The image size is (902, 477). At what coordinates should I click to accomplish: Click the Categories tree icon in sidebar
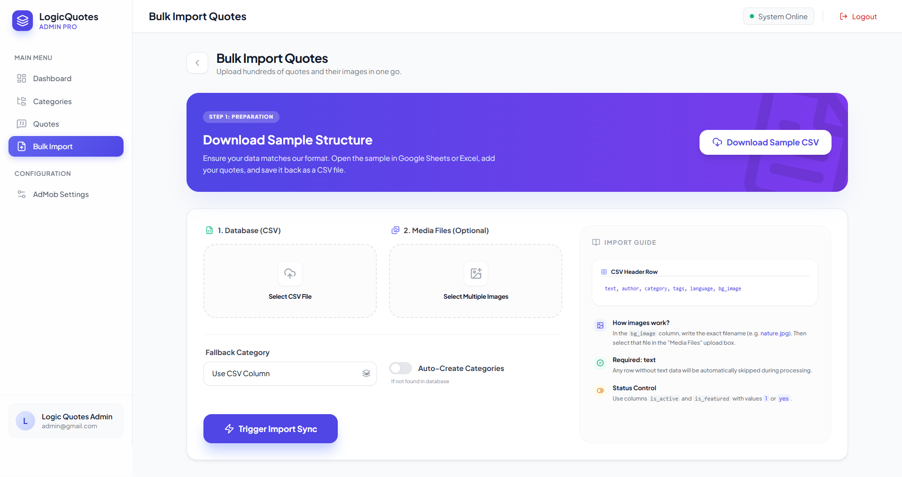coord(22,101)
